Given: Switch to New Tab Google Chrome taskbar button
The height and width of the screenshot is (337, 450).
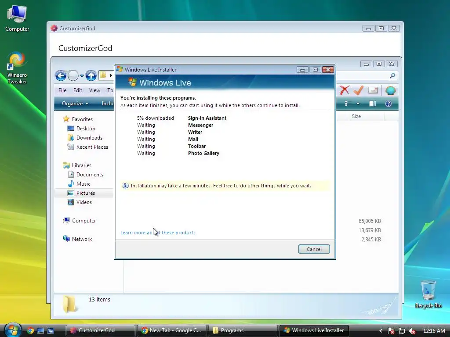Looking at the screenshot, I should click(x=171, y=330).
